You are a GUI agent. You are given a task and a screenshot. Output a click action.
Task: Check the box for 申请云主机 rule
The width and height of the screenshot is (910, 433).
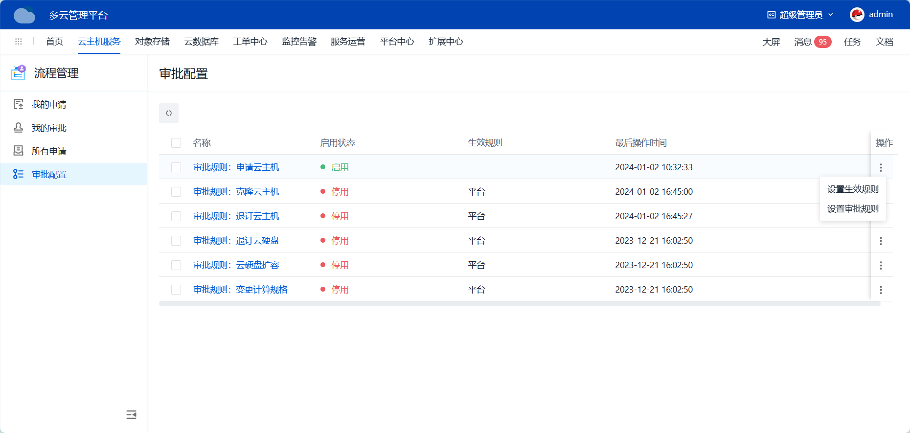[x=176, y=167]
